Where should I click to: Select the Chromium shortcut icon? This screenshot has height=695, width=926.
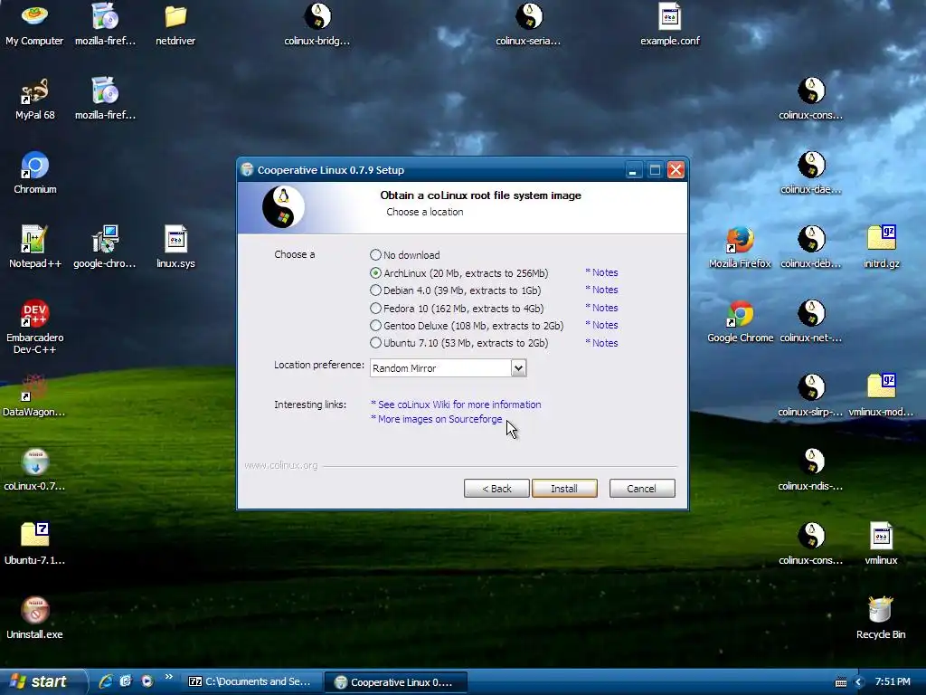click(35, 173)
